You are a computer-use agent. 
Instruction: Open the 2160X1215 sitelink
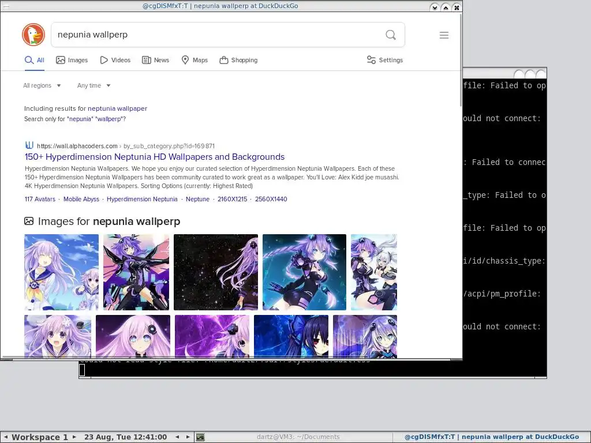tap(232, 199)
